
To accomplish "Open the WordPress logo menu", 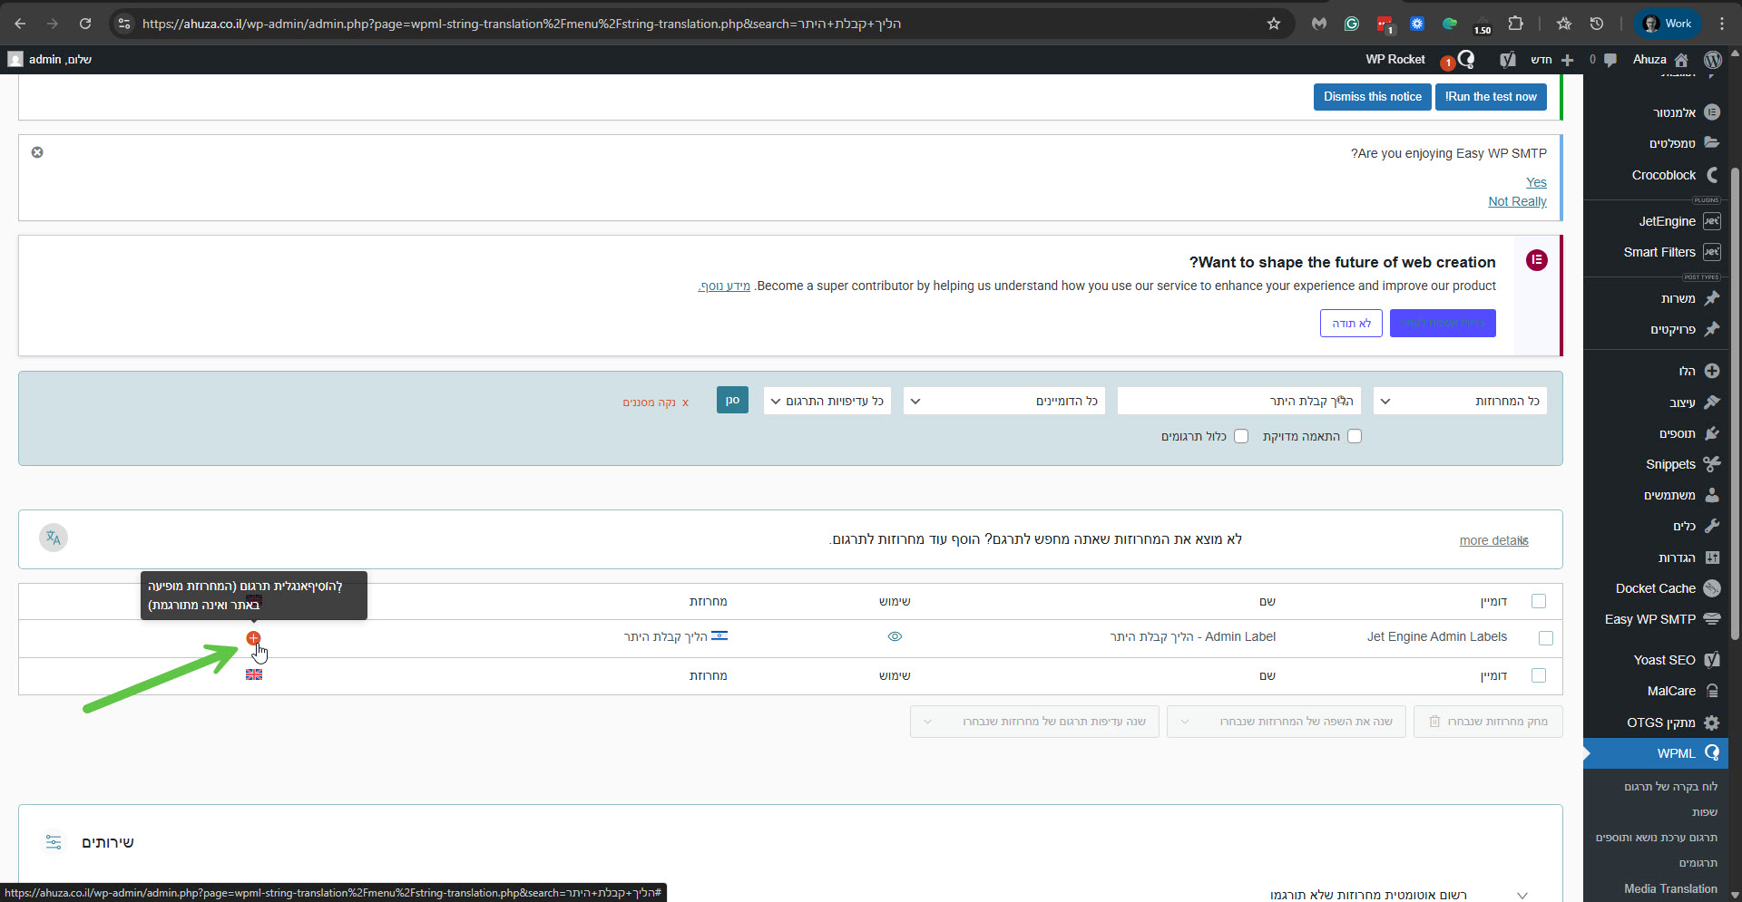I will tap(1712, 60).
